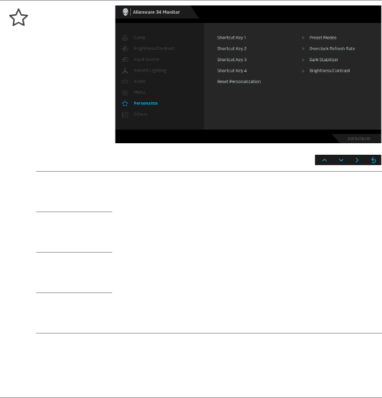Click the Others menu icon
This screenshot has width=382, height=398.
pos(125,114)
